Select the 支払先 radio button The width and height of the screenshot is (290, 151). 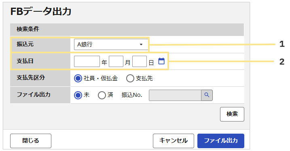click(x=130, y=78)
